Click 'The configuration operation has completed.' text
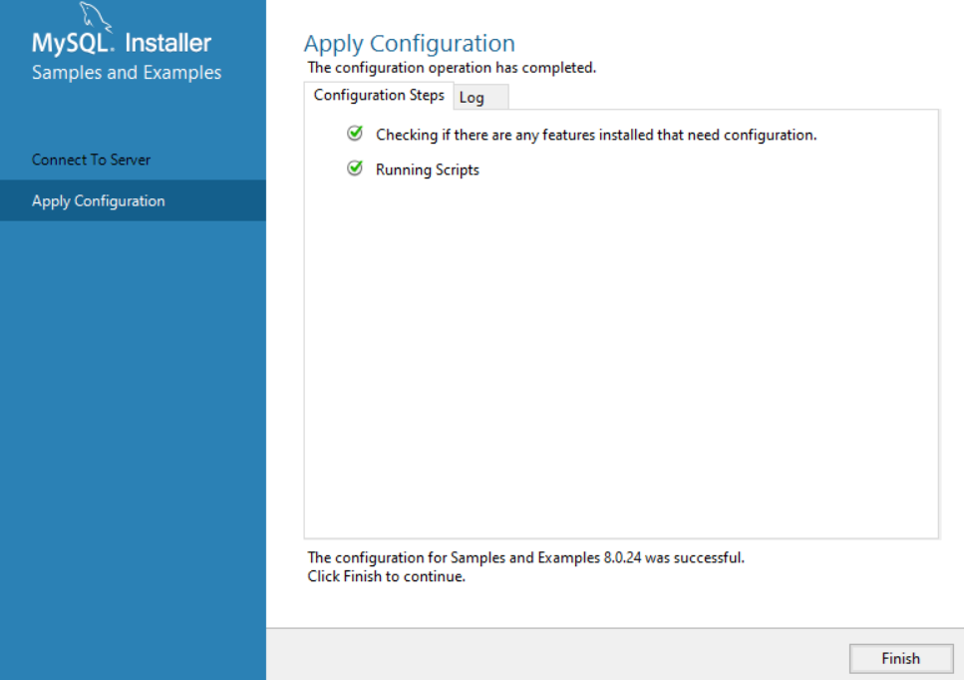The image size is (964, 680). tap(452, 68)
